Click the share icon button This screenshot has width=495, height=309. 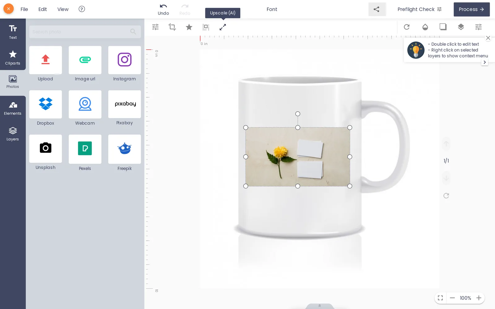tap(377, 9)
